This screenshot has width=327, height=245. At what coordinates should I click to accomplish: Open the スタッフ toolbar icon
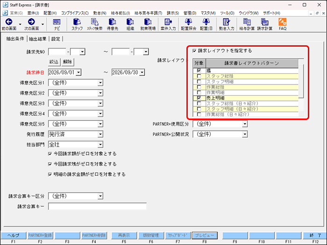(x=77, y=22)
